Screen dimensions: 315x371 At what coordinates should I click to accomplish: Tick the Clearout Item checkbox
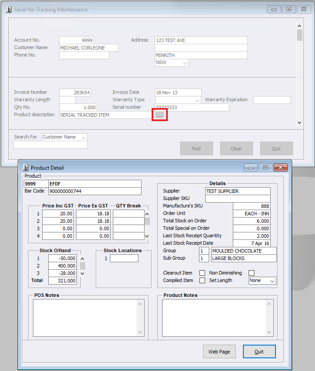coord(203,273)
